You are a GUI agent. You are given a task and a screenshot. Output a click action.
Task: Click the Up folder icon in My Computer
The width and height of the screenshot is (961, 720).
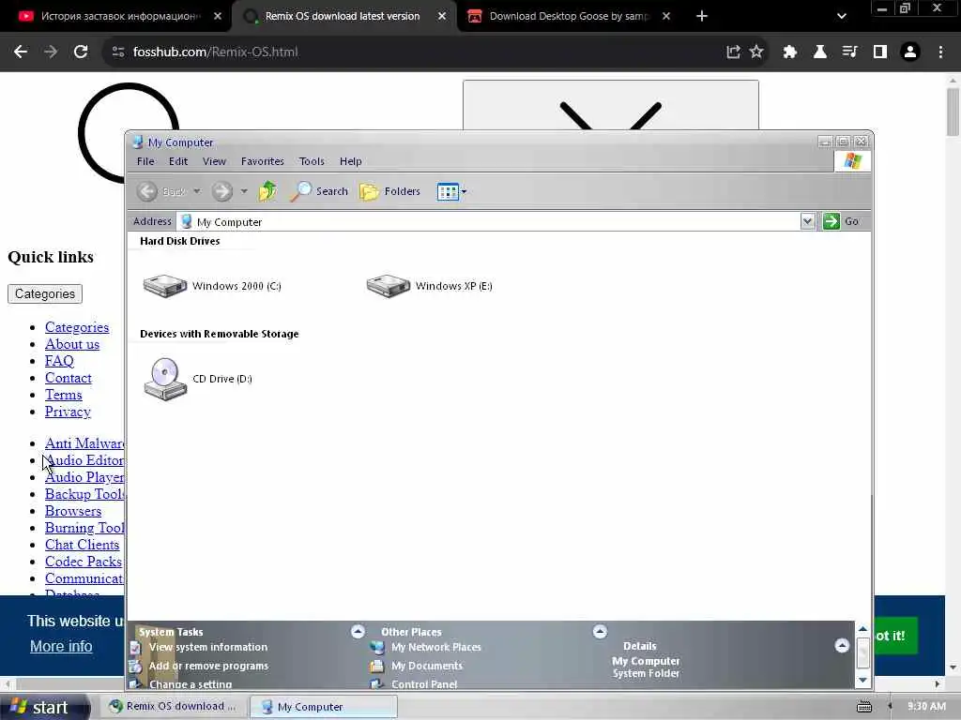point(267,191)
